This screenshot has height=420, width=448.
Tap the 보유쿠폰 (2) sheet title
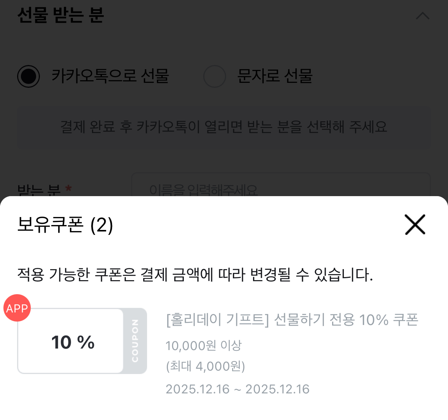[65, 225]
